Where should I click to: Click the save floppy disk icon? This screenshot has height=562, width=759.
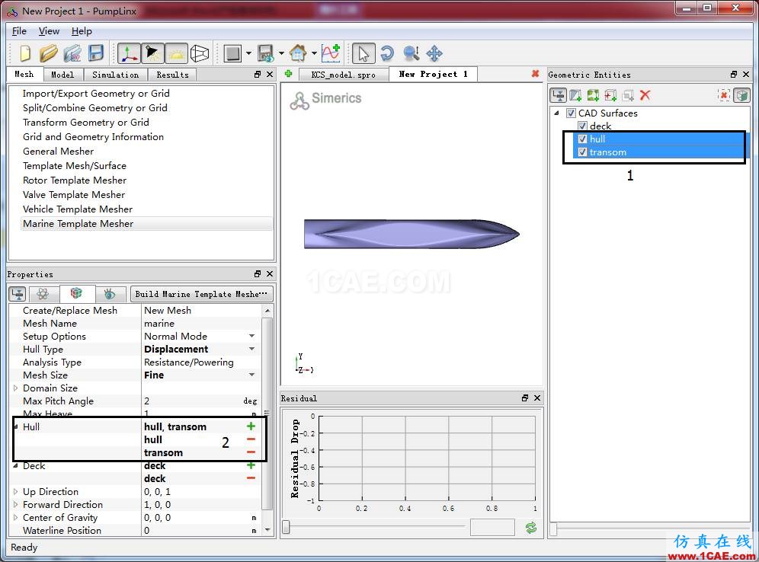pos(96,53)
